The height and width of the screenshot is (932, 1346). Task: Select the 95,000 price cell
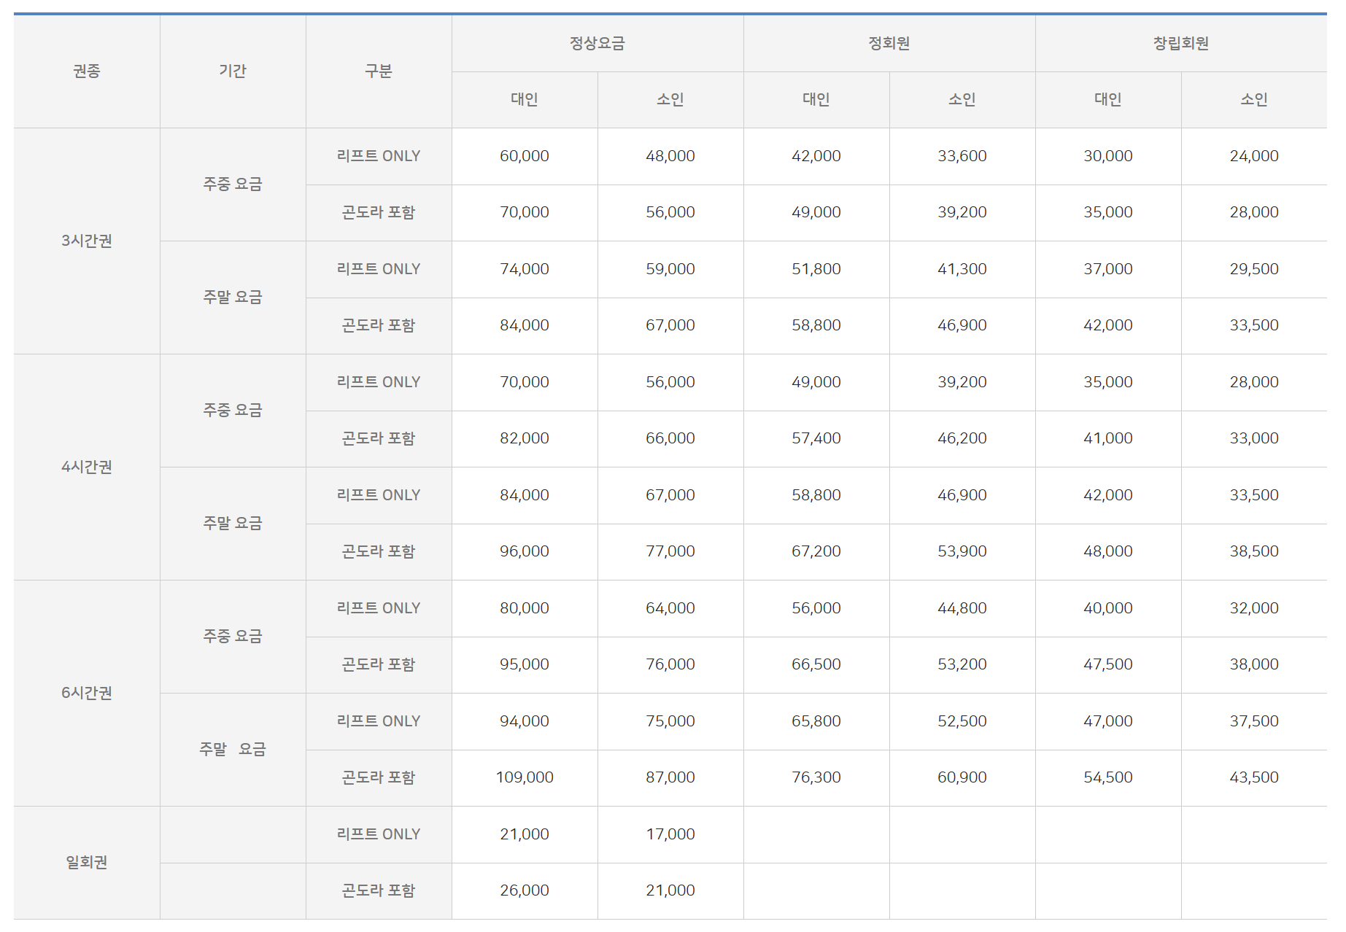[525, 664]
